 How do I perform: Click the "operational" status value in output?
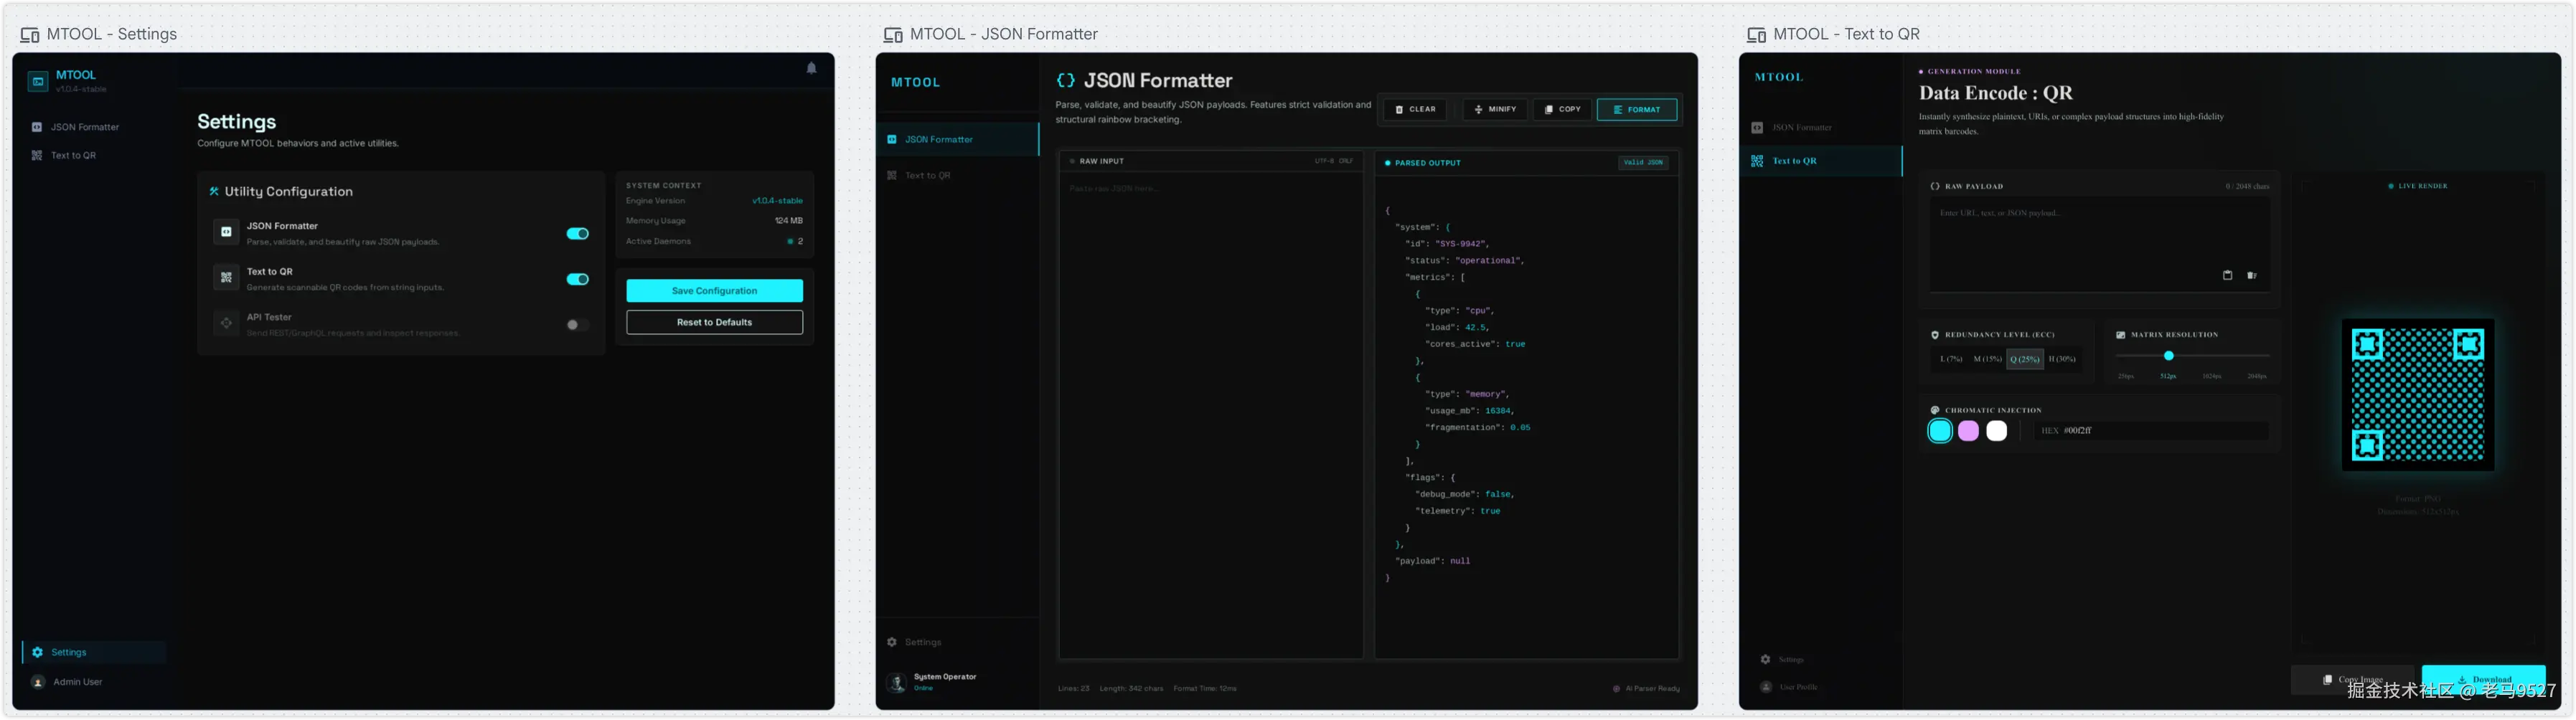click(1487, 260)
